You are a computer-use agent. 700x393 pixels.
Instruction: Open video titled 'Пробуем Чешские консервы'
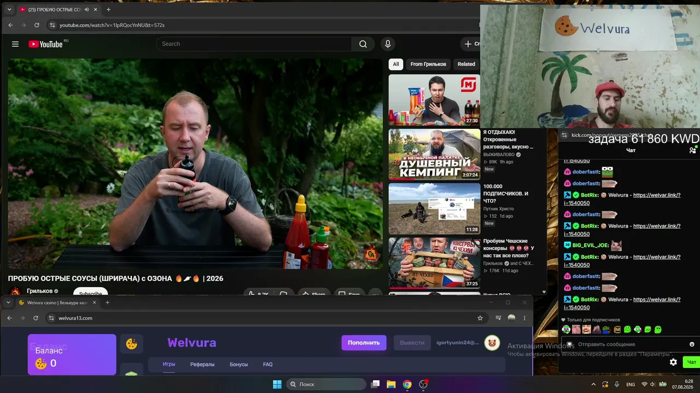(509, 248)
